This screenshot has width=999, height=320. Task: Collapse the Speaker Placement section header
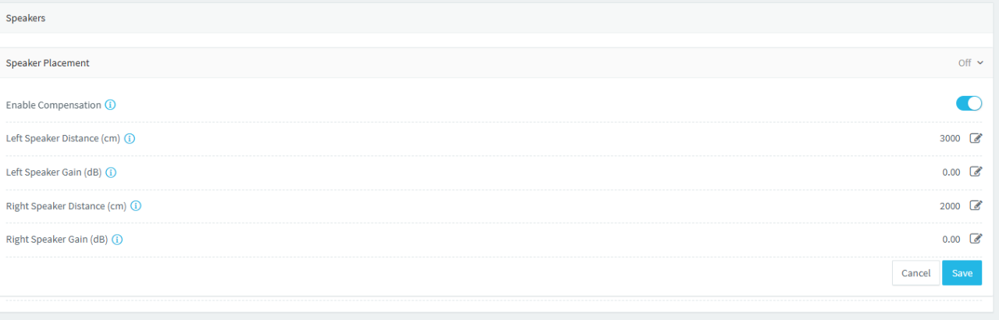(x=499, y=62)
